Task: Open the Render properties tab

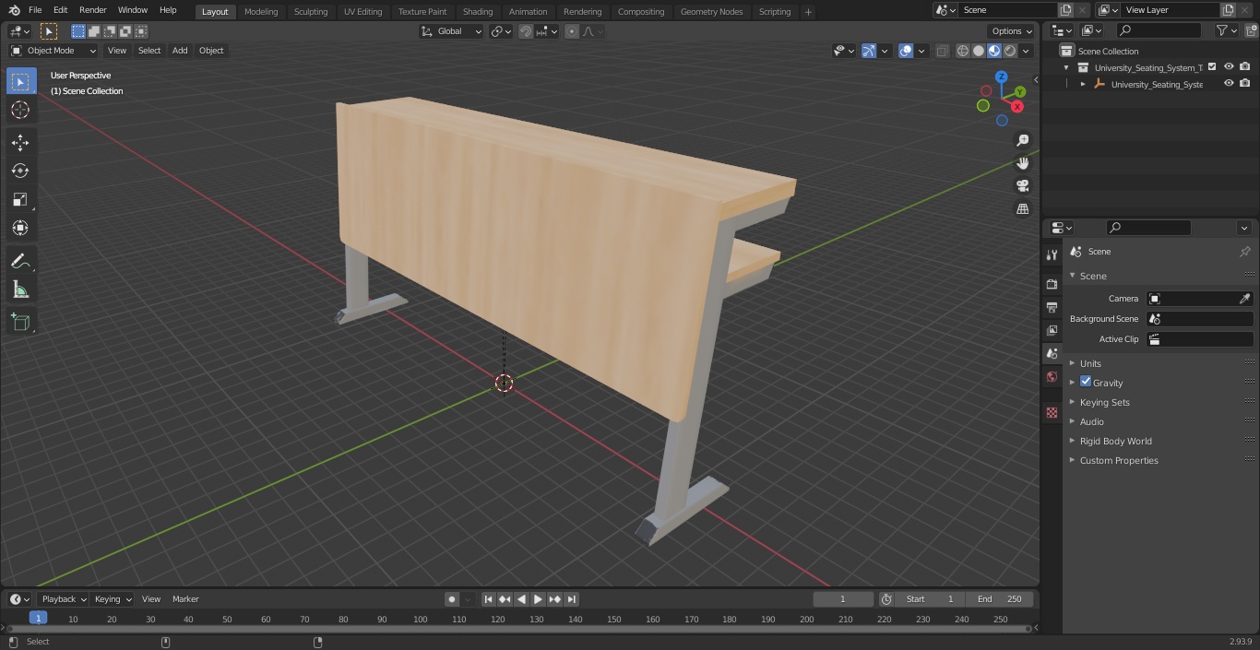Action: pos(1052,284)
